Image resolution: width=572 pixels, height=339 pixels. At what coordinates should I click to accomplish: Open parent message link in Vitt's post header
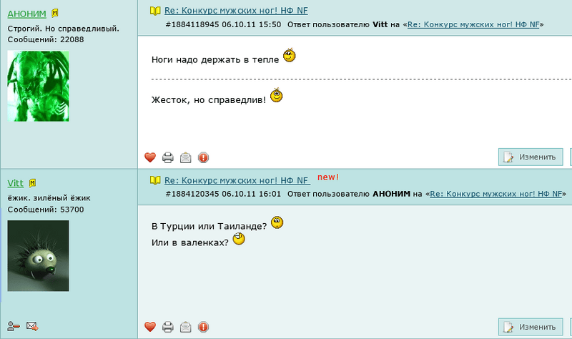click(495, 194)
